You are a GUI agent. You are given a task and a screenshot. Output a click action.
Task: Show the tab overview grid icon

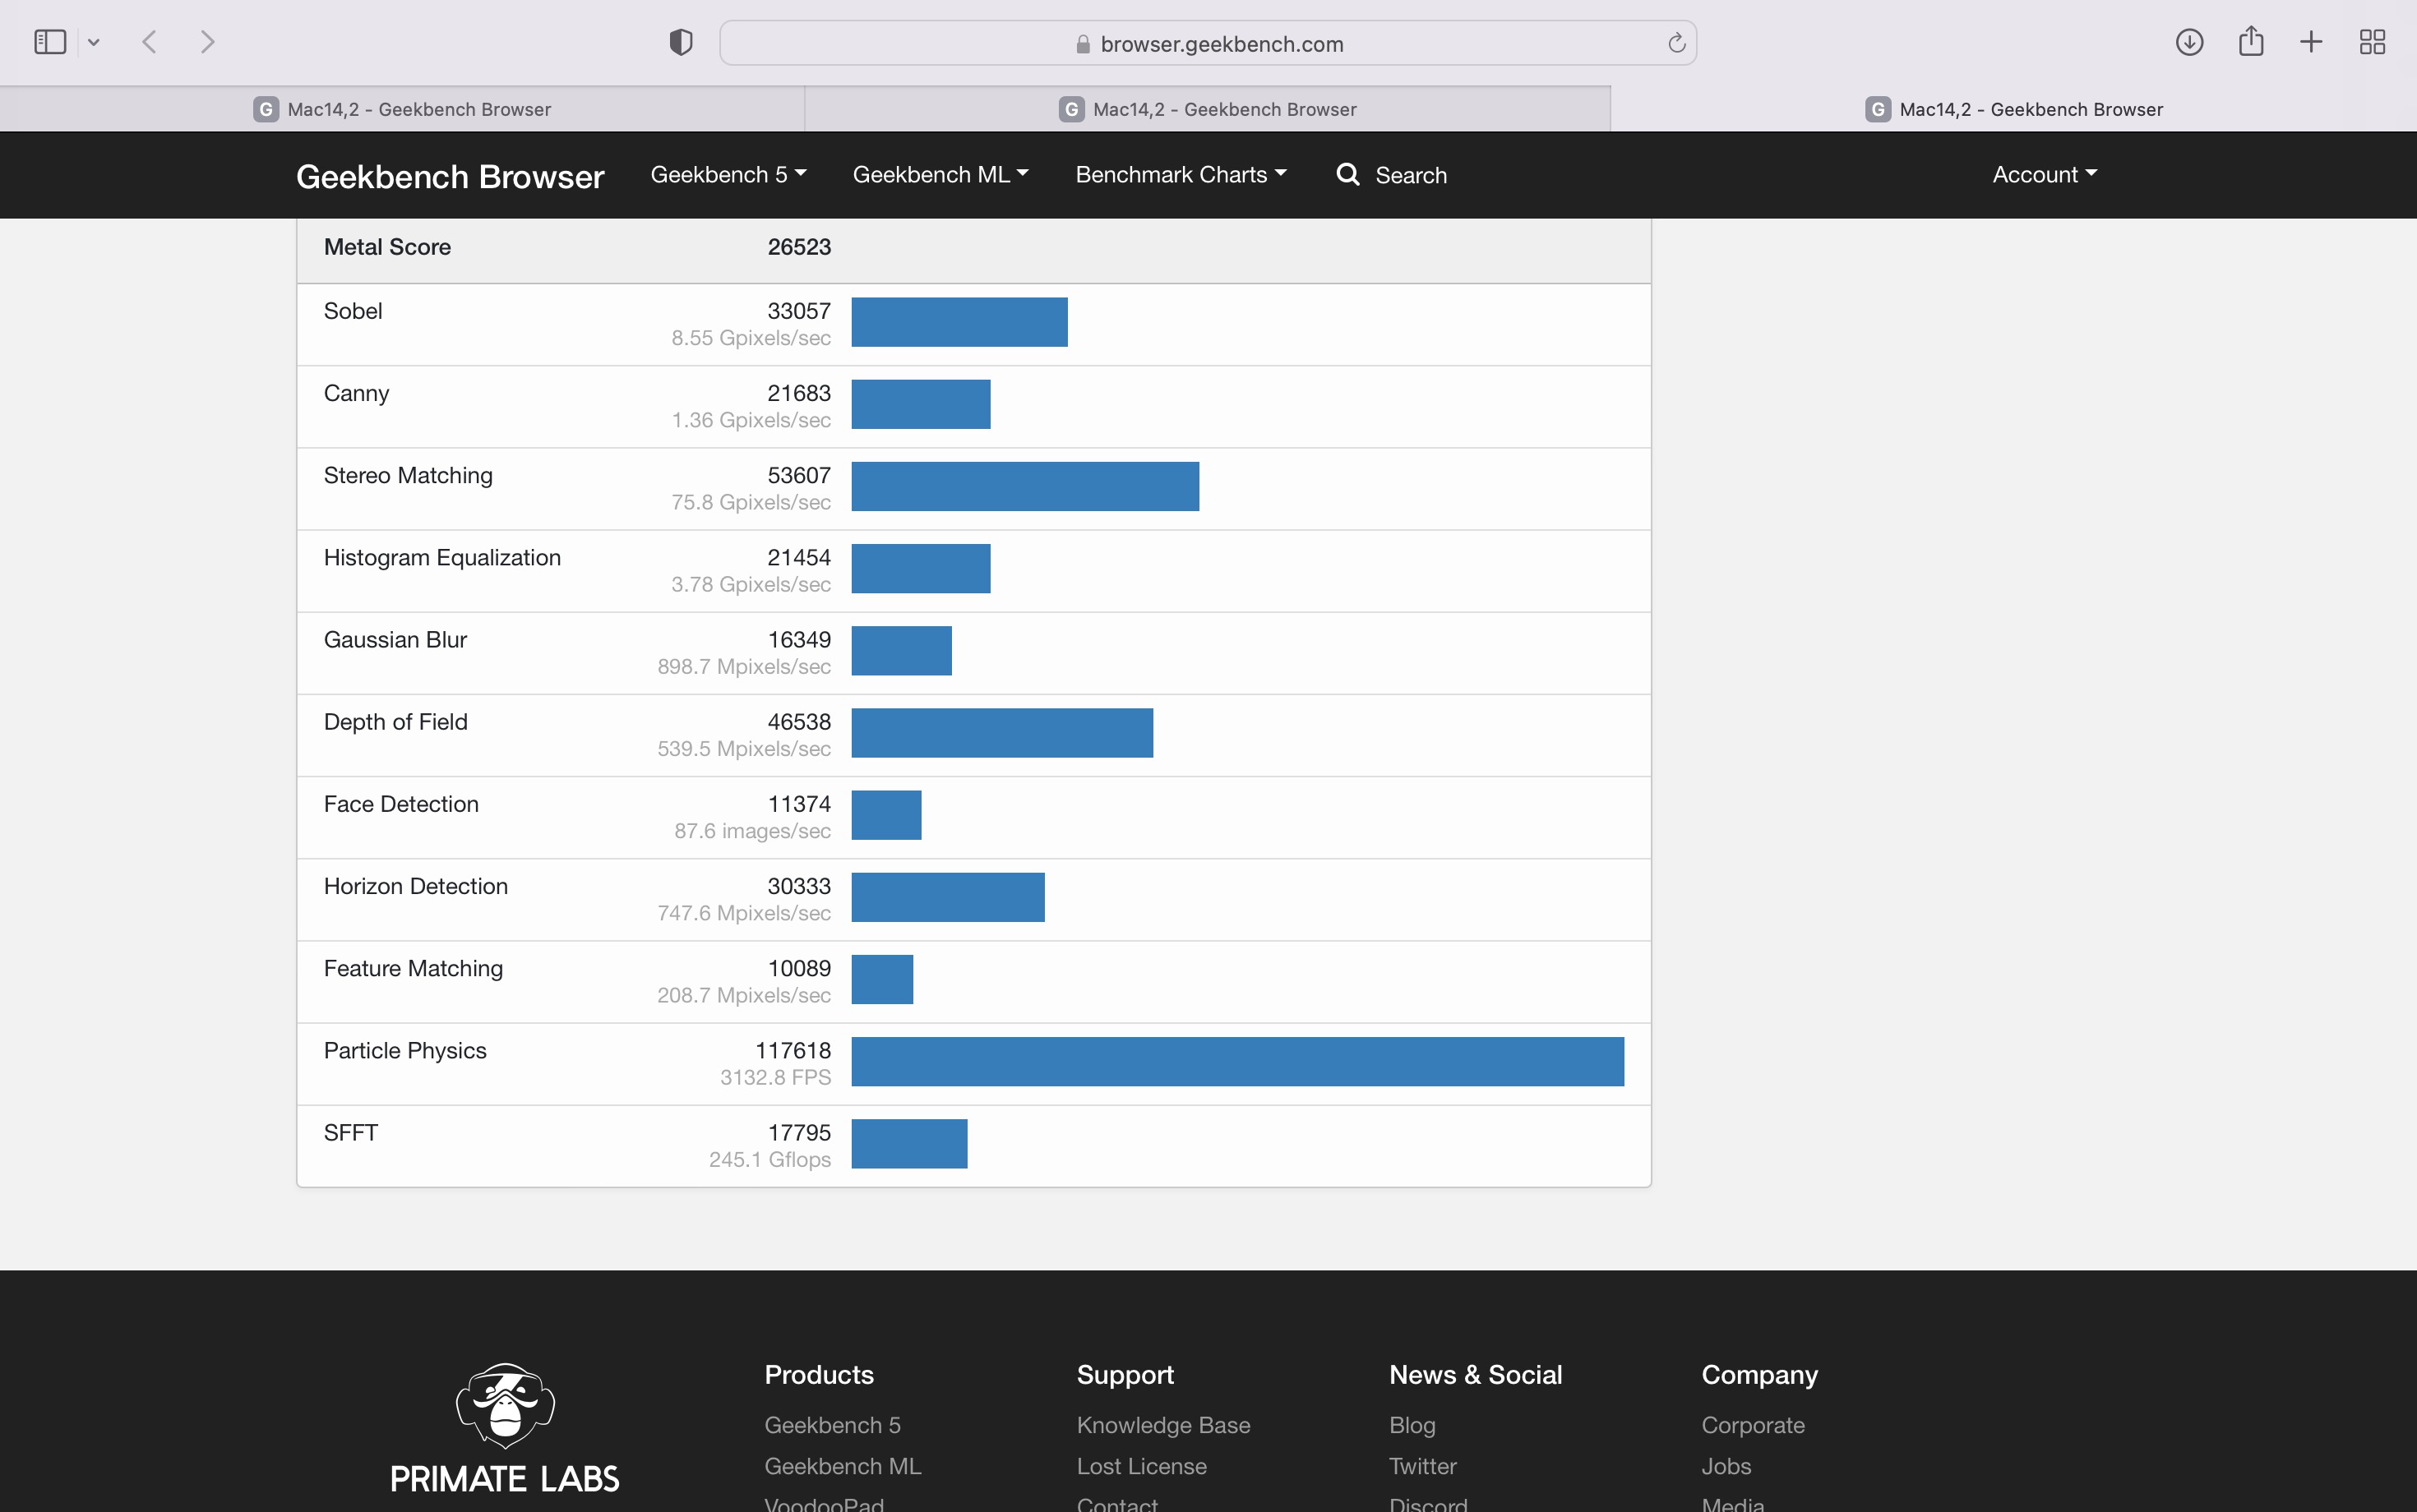2372,42
